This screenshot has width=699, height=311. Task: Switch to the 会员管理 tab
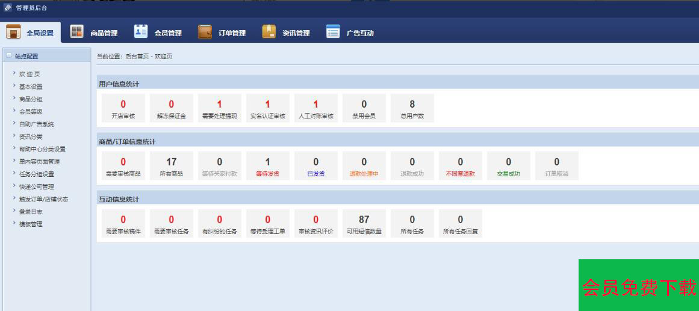pyautogui.click(x=168, y=33)
